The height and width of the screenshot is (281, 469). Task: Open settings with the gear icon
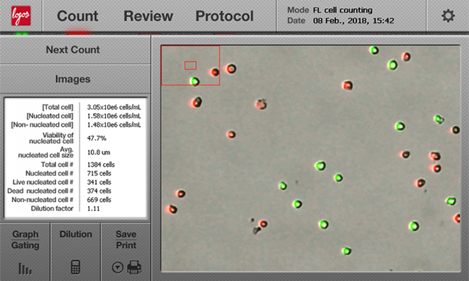(x=448, y=16)
